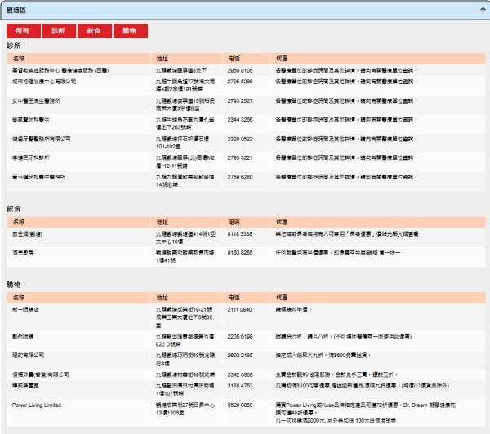490x434 pixels.
Task: Click the address cell containing 822 D
Action: (x=185, y=340)
